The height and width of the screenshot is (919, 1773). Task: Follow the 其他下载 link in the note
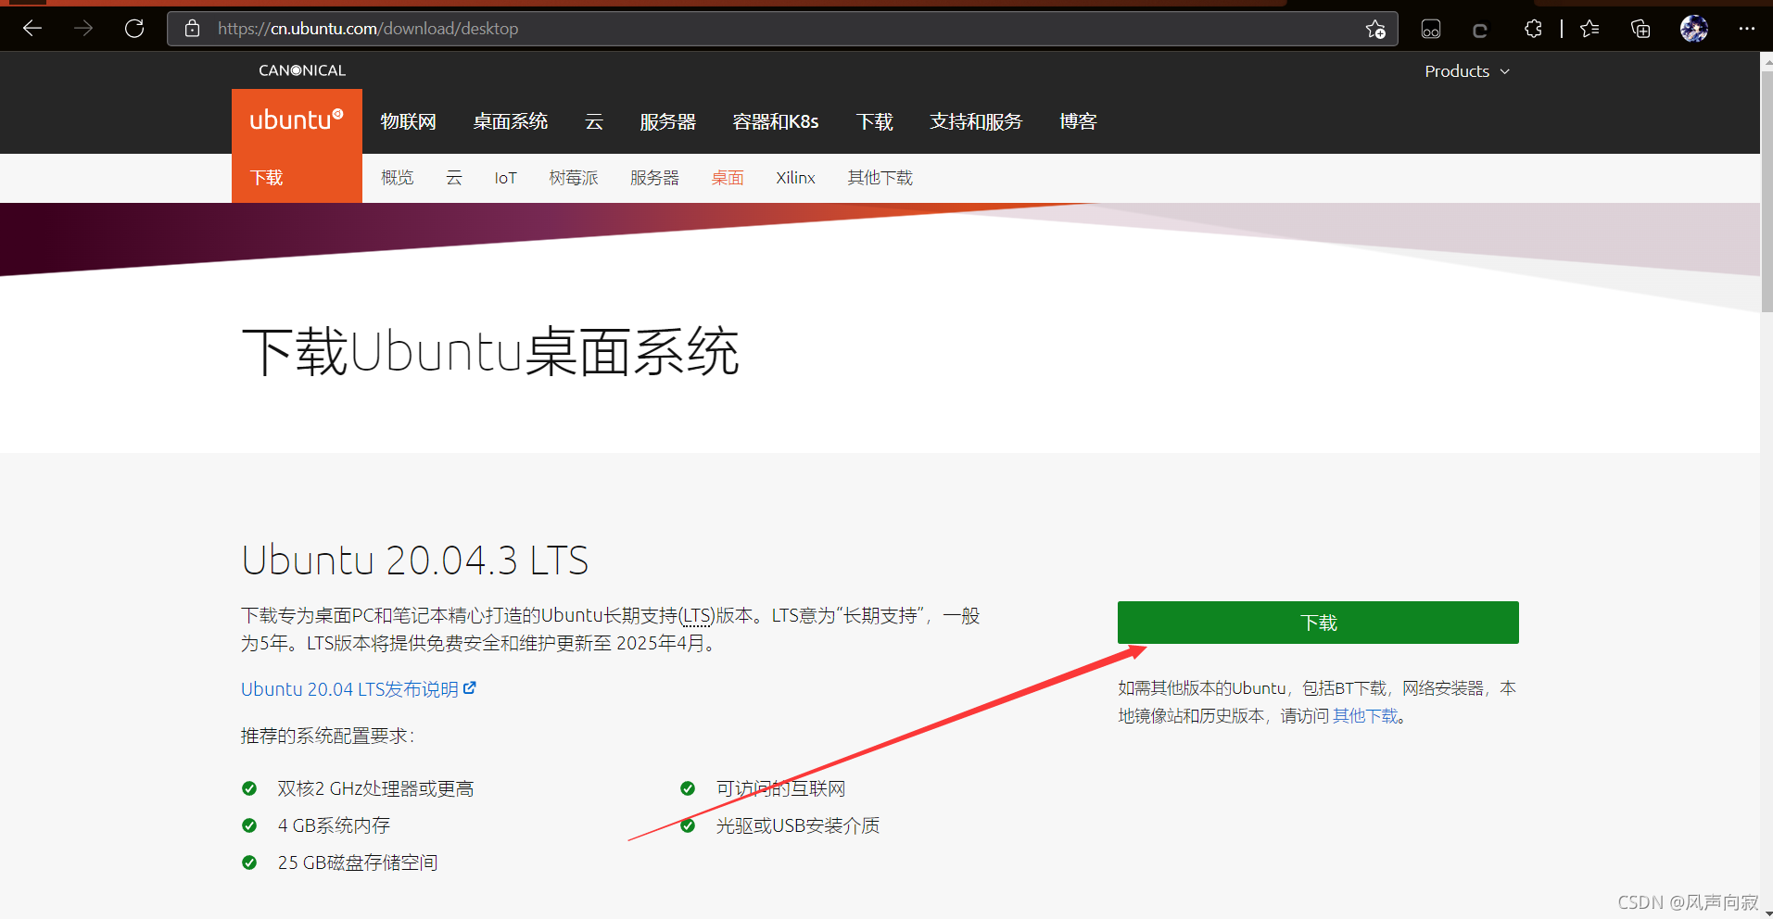[x=1364, y=716]
